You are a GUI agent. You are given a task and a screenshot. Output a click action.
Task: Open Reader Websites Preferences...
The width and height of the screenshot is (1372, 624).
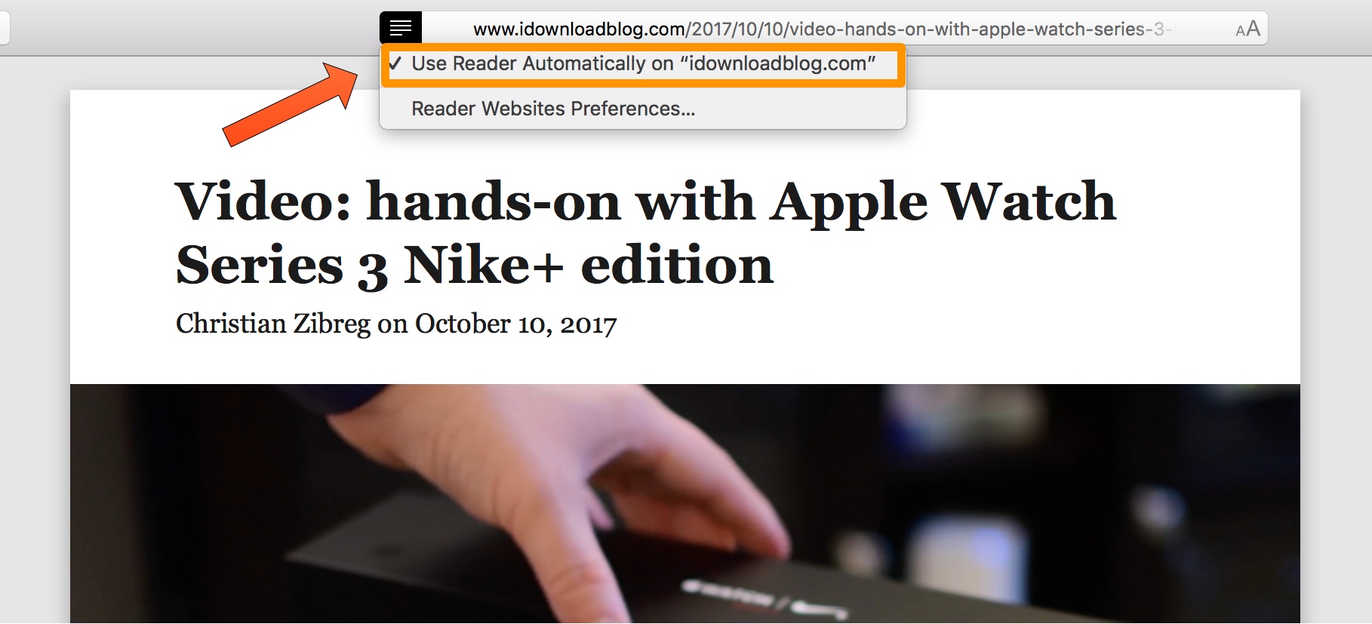point(553,109)
